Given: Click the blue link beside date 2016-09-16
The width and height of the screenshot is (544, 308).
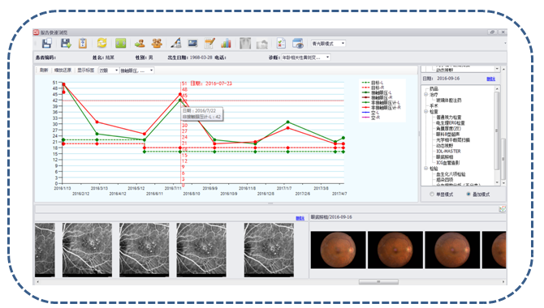Looking at the screenshot, I should 491,79.
